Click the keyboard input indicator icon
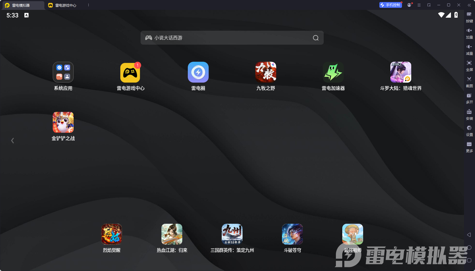The image size is (475, 271). click(x=26, y=15)
